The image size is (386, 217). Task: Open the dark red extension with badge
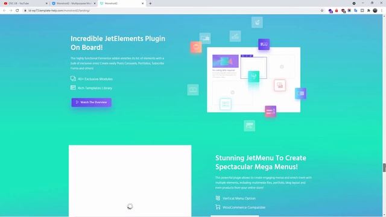(x=343, y=11)
